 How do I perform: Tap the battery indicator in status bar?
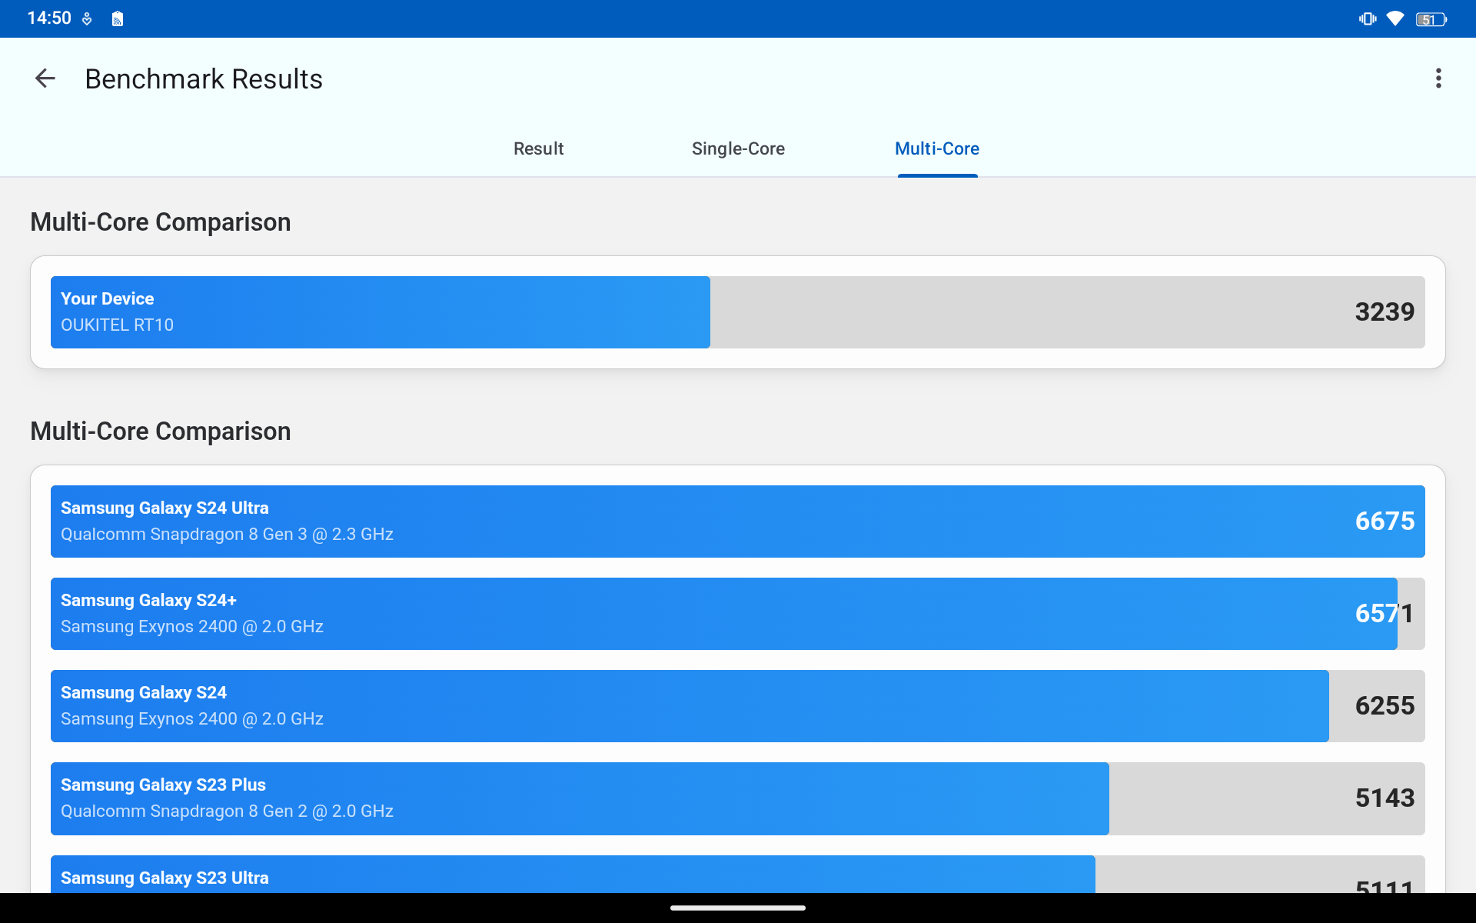pyautogui.click(x=1430, y=19)
